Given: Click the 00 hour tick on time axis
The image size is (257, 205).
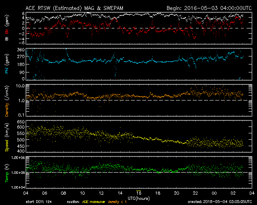Looking at the screenshot, I should pos(214,193).
